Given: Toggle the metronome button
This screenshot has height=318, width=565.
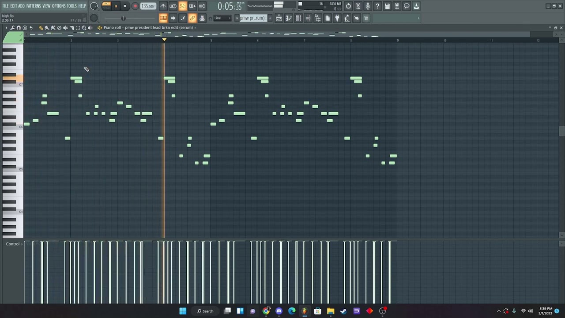Looking at the screenshot, I should [x=163, y=6].
